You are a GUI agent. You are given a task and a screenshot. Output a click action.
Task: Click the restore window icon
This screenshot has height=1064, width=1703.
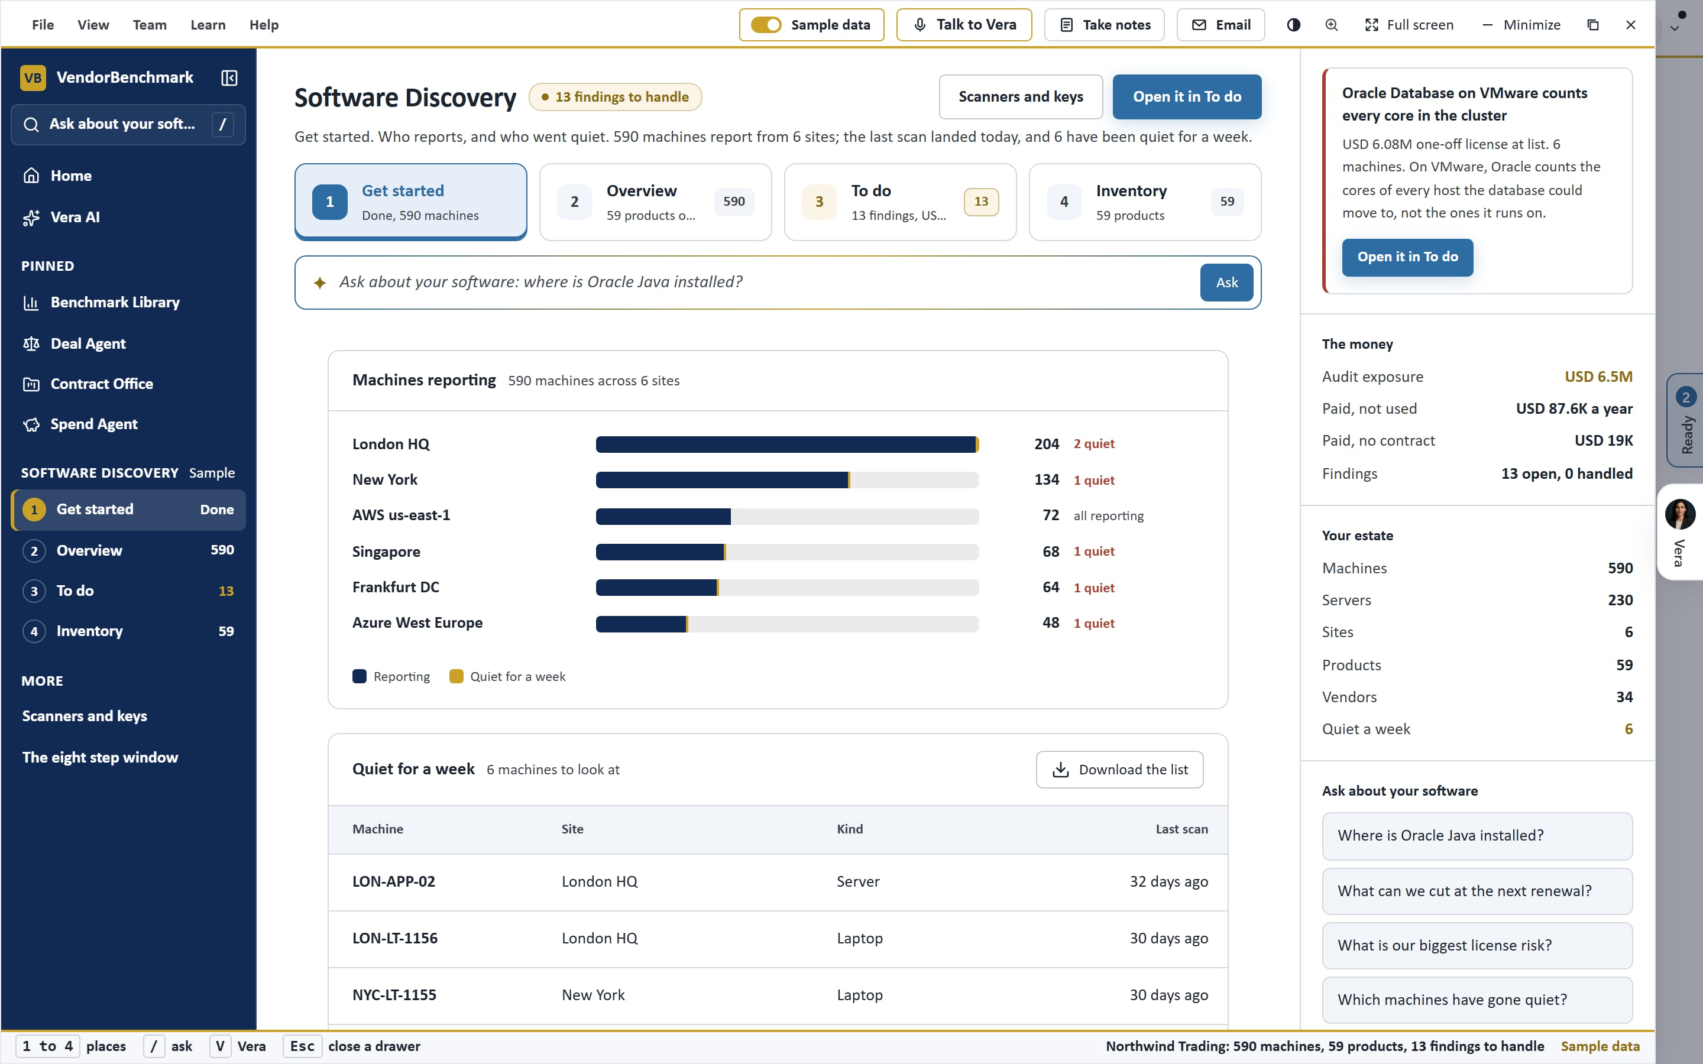tap(1593, 25)
